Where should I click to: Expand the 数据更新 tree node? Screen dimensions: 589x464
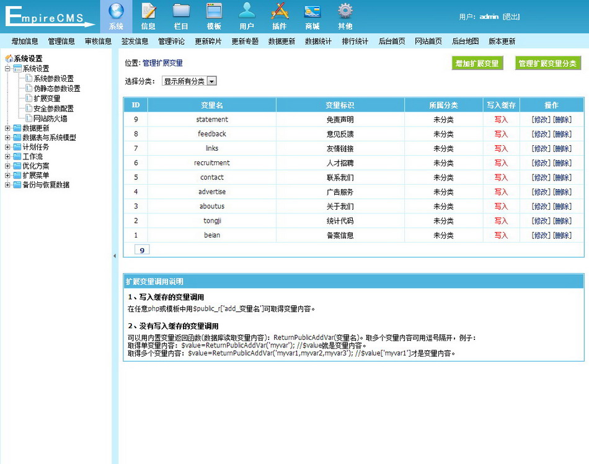point(7,128)
